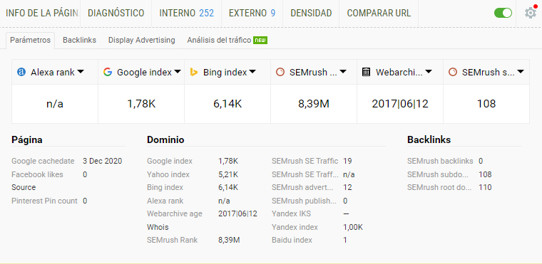
Task: Click the 2017|06|12 value in Webarchive card
Action: [x=400, y=104]
